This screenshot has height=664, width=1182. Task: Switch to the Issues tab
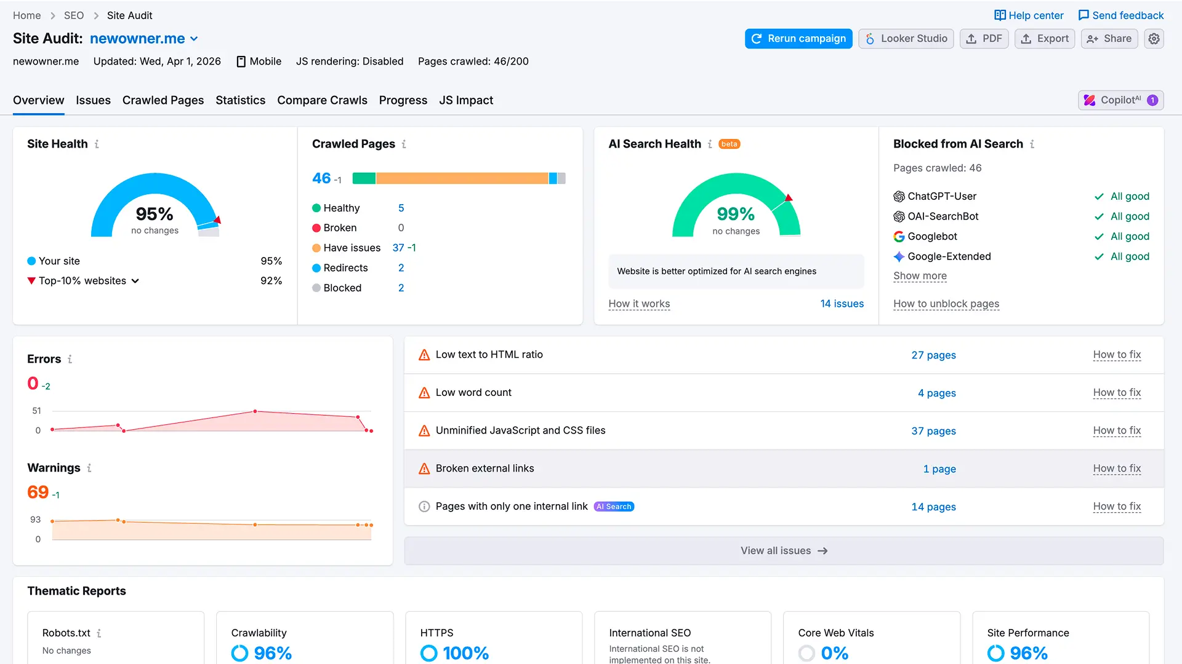tap(93, 100)
